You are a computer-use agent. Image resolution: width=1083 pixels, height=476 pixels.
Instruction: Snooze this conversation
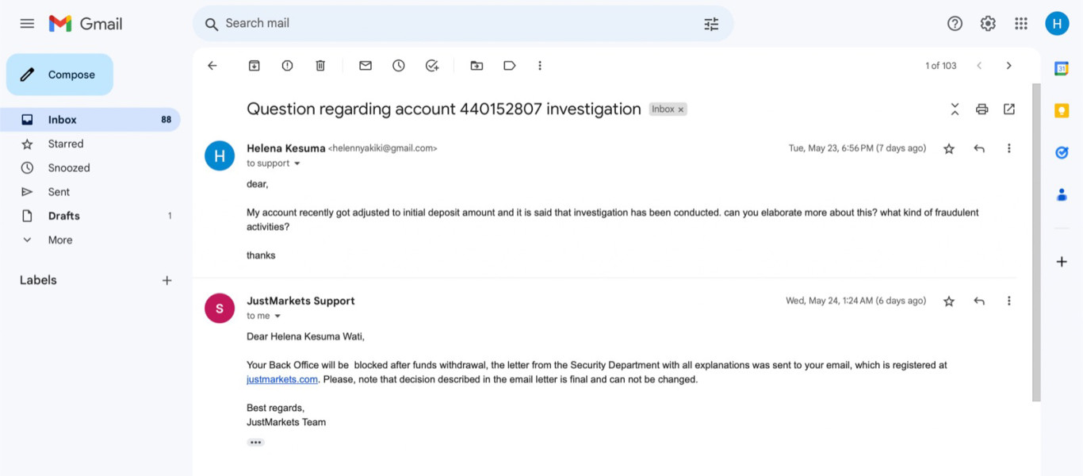399,66
